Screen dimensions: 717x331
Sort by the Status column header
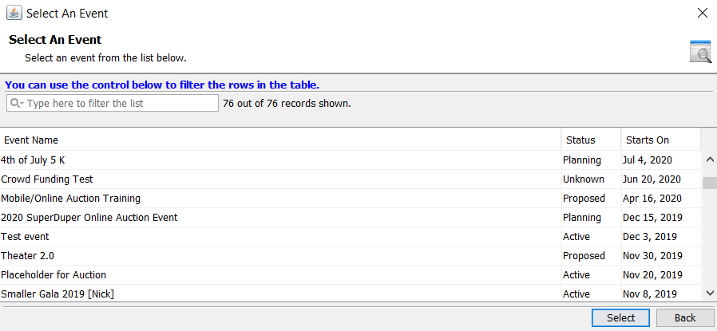coord(592,140)
